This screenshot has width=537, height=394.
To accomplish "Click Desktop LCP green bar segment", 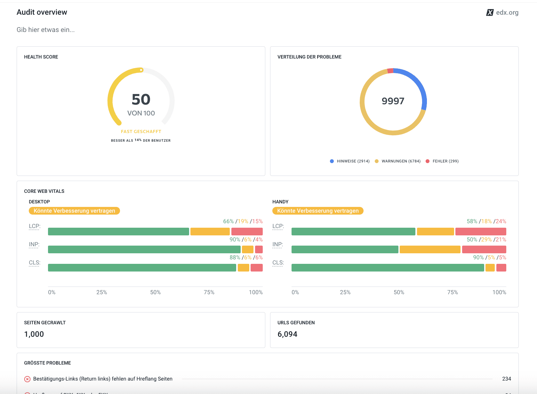I will [118, 232].
